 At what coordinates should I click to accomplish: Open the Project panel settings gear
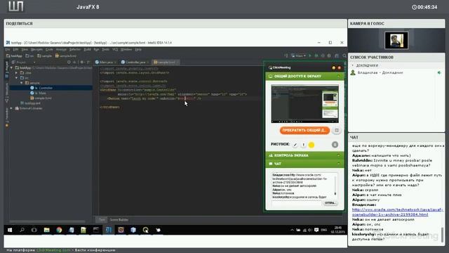82,62
